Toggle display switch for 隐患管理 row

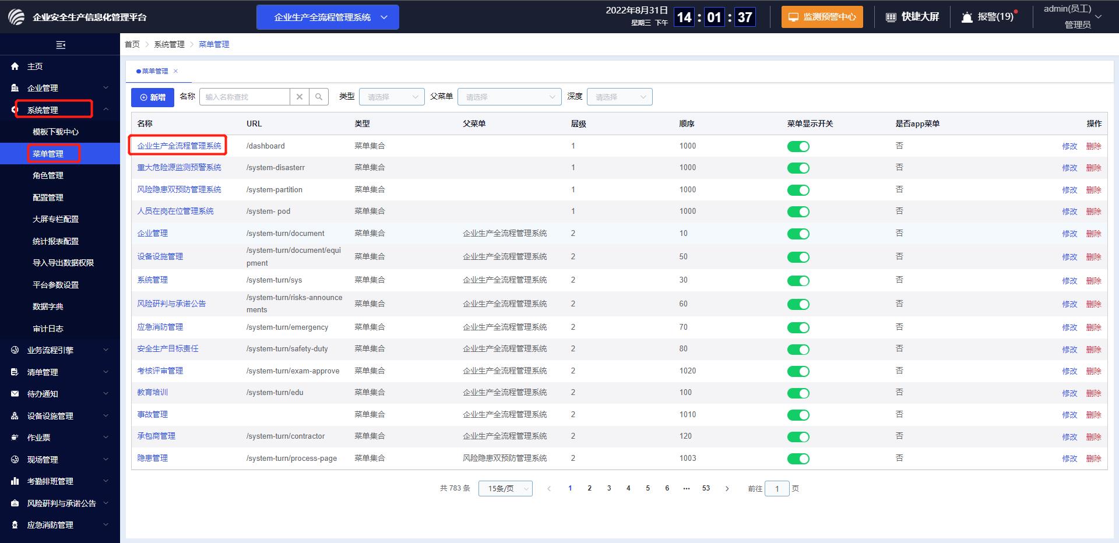tap(798, 459)
